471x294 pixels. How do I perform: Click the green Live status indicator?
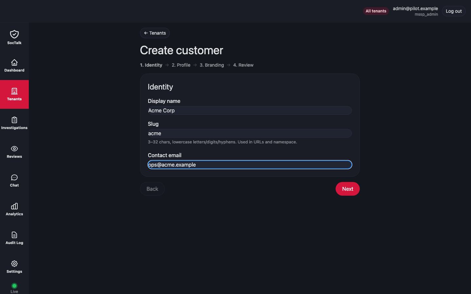[14, 286]
